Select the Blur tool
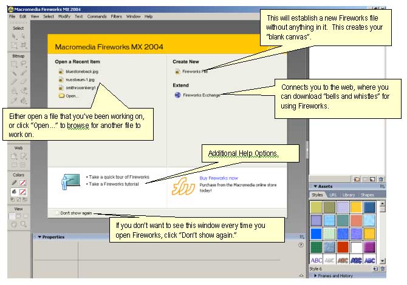The height and width of the screenshot is (285, 407). tap(14, 91)
